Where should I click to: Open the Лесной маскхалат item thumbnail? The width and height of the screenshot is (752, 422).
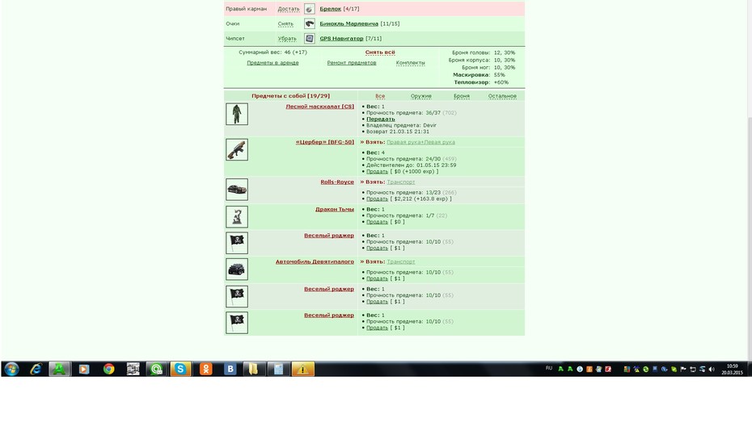pos(237,114)
